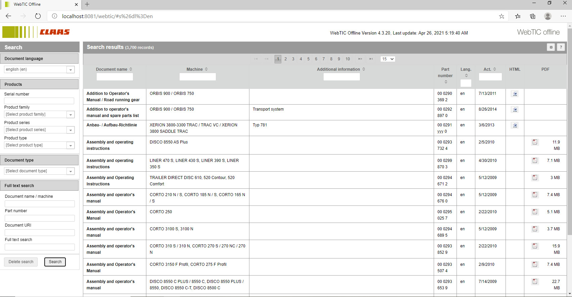Open PDF for CORTO 3150 F Profil
Image resolution: width=572 pixels, height=297 pixels.
coord(535,264)
